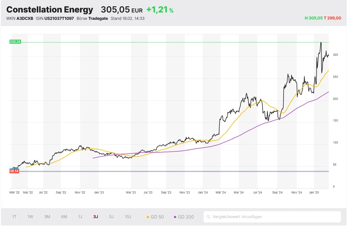Screen dimensions: 349x228
Task: Toggle the GD 50 moving average overlay
Action: 156,217
